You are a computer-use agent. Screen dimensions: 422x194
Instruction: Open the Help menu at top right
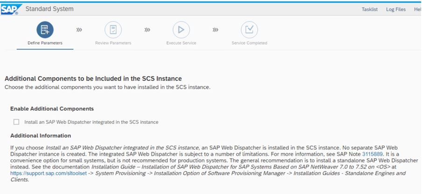click(x=418, y=9)
